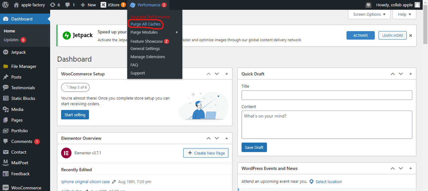428x191 pixels.
Task: Open the Help dropdown tab
Action: click(405, 14)
